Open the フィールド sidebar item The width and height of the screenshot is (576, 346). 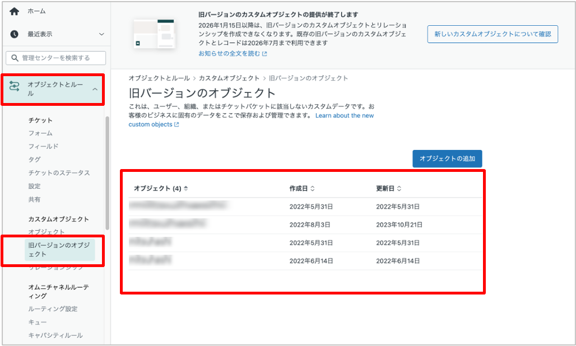(x=43, y=146)
